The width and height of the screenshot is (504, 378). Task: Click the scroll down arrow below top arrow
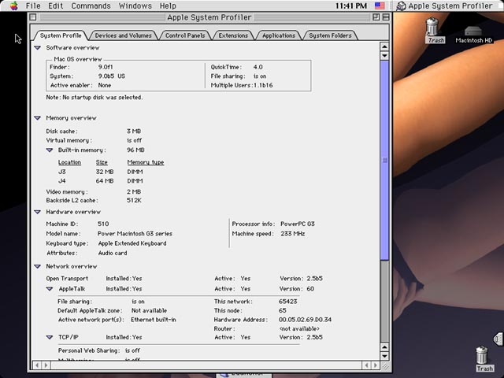(384, 56)
